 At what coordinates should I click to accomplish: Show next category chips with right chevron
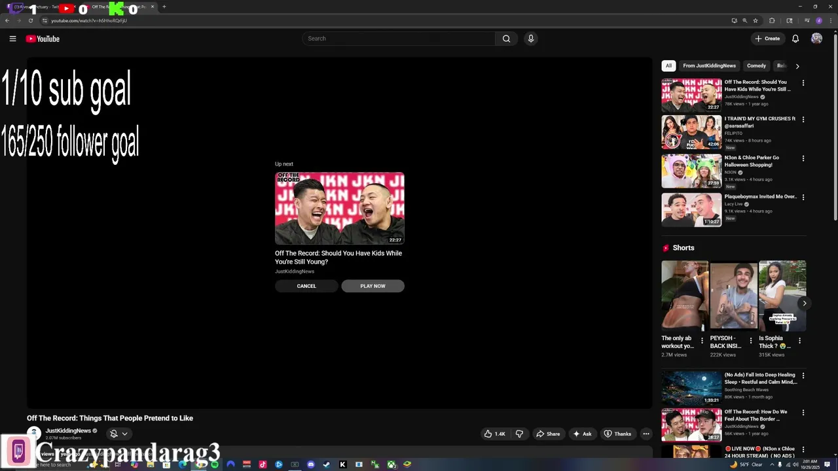click(x=797, y=66)
